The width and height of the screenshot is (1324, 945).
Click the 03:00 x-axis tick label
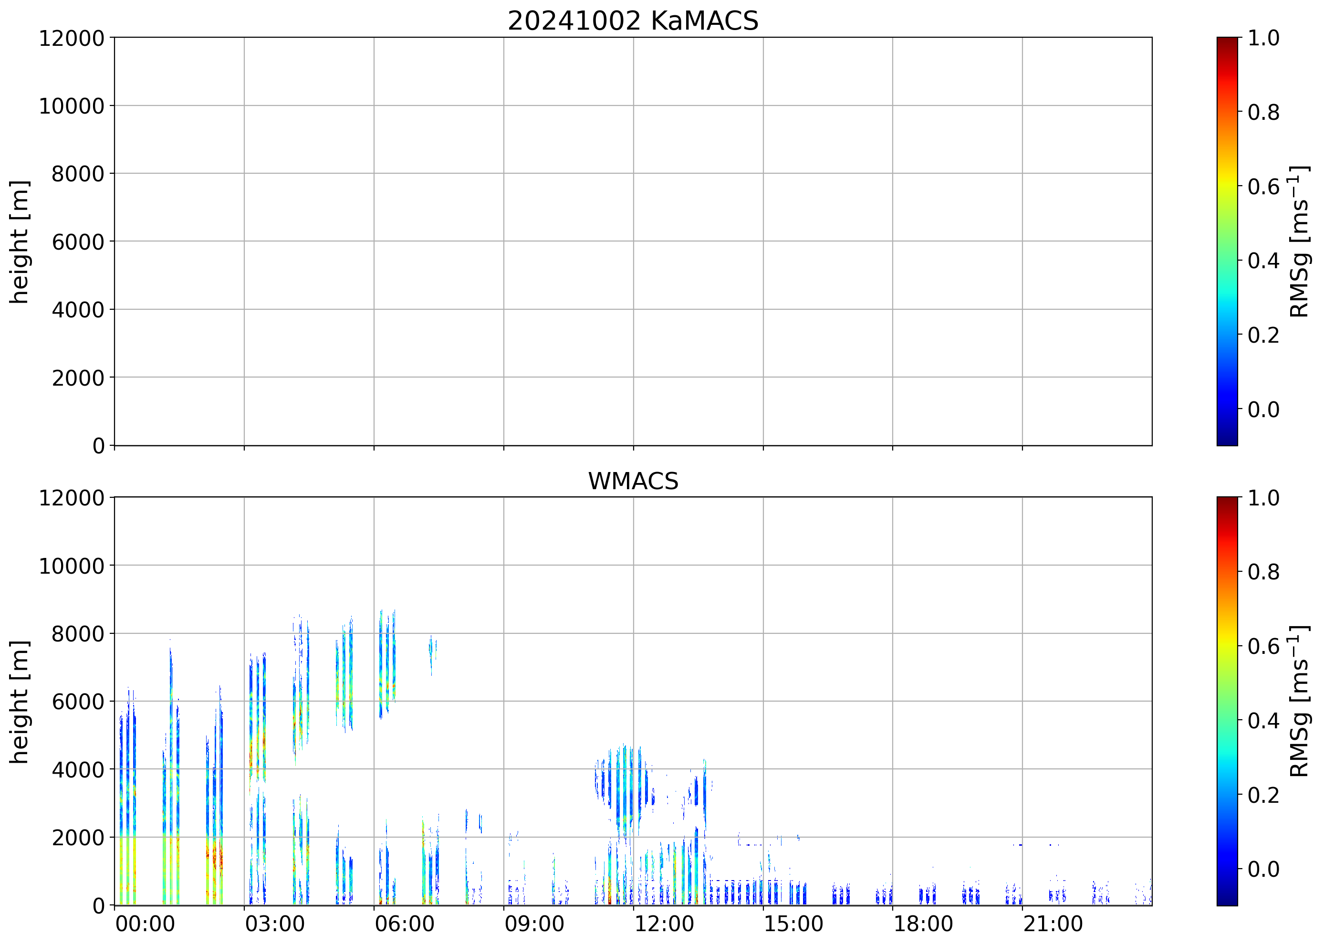point(274,924)
